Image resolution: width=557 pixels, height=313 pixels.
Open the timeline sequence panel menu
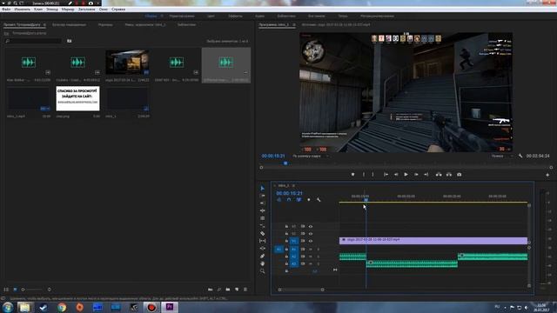tap(293, 185)
